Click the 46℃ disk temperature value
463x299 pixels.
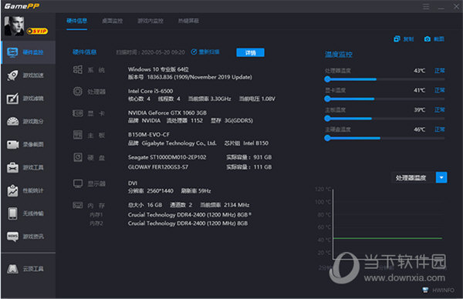(419, 129)
